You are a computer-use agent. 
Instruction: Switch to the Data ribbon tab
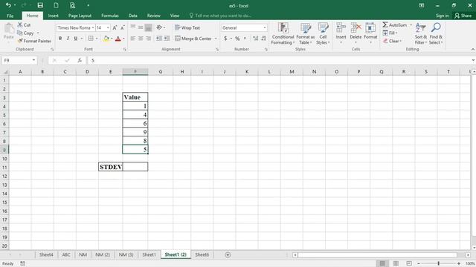click(x=133, y=16)
